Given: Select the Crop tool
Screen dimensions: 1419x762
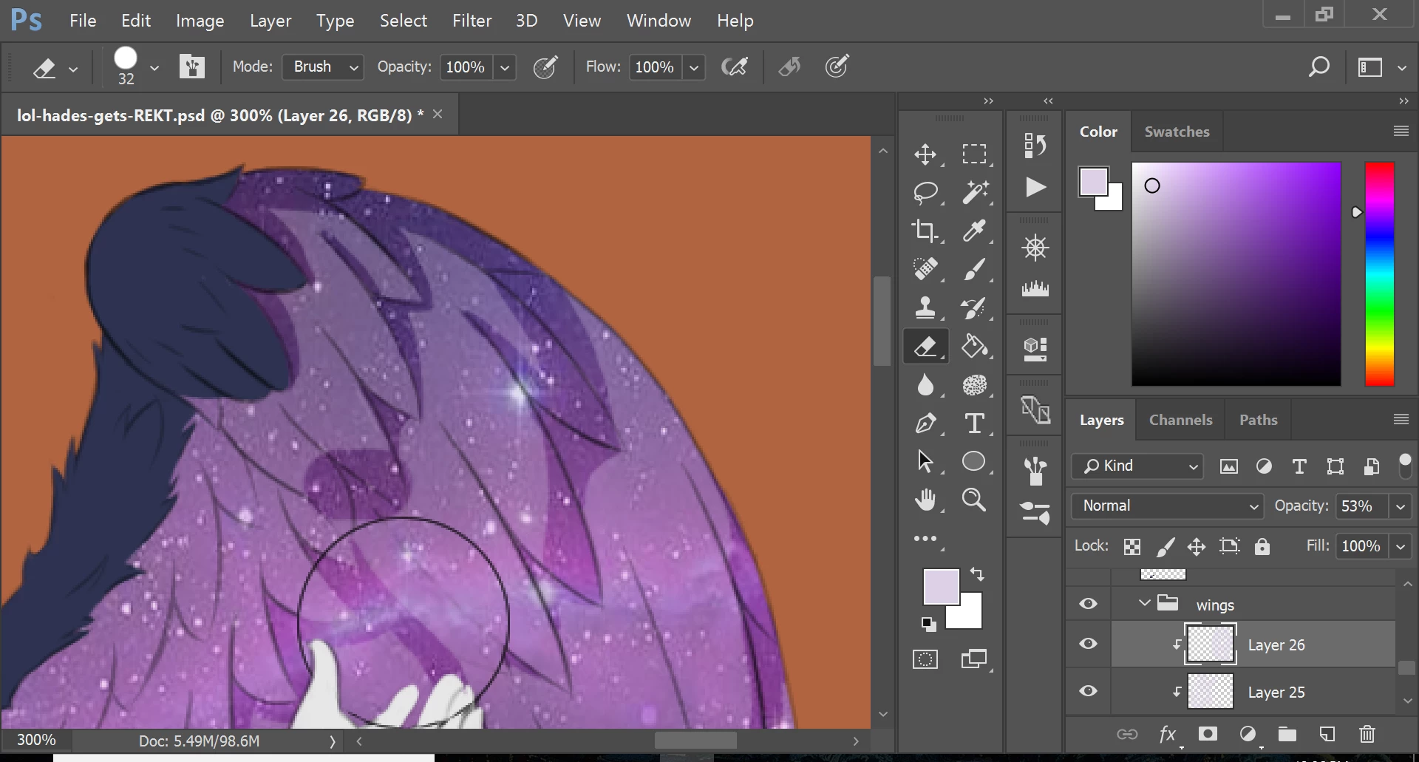Looking at the screenshot, I should click(925, 231).
